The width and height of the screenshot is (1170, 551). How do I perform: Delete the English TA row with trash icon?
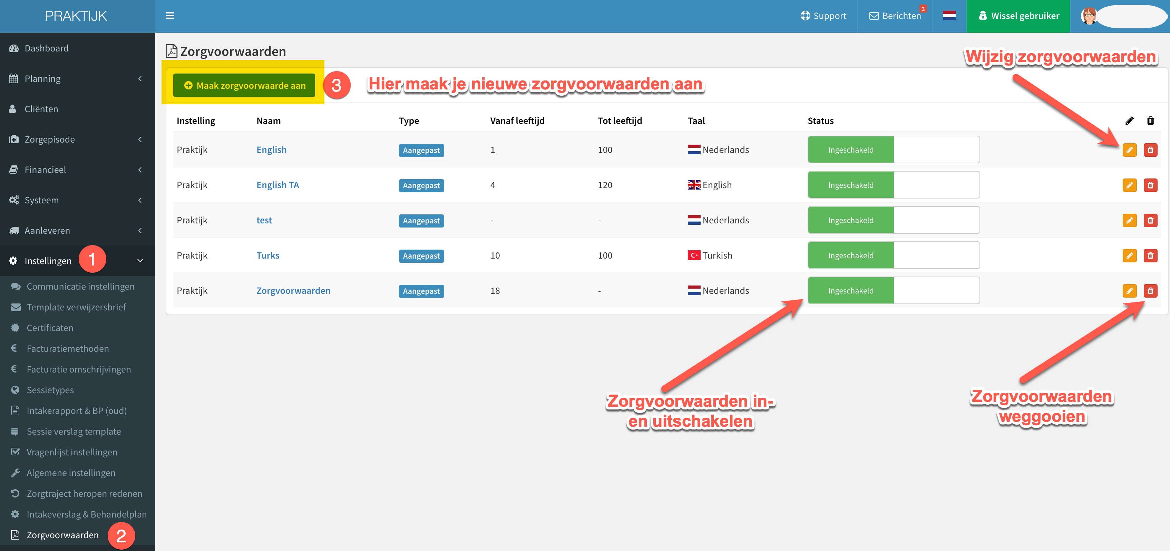pyautogui.click(x=1150, y=185)
